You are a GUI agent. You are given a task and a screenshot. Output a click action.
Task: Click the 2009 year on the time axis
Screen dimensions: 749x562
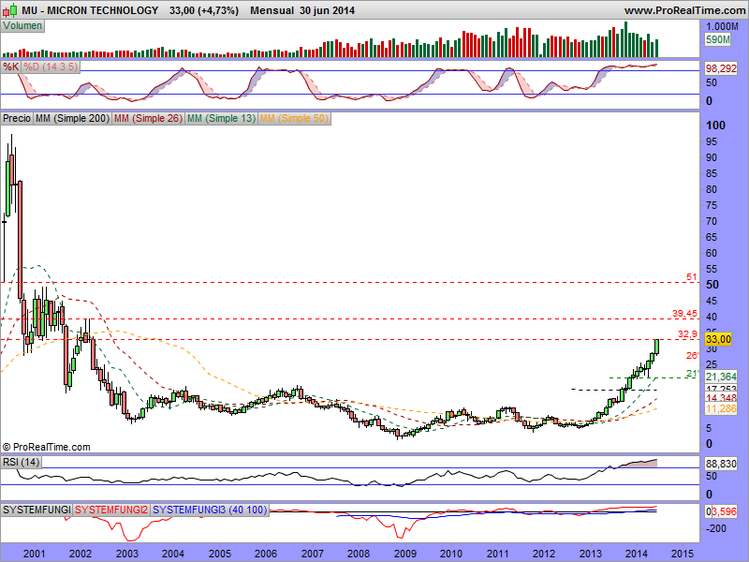[405, 554]
